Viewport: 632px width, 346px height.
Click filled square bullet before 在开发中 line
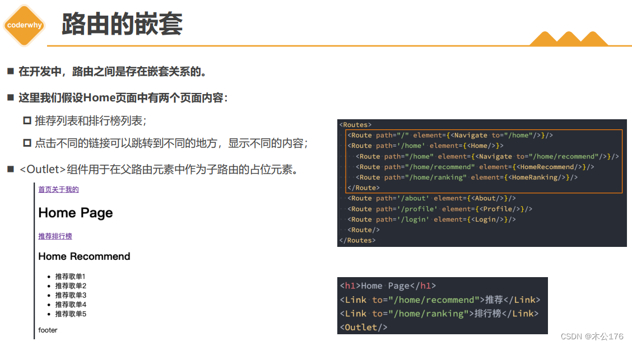coord(10,71)
